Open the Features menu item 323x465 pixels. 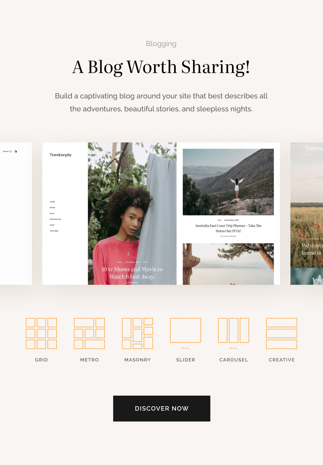[54, 231]
